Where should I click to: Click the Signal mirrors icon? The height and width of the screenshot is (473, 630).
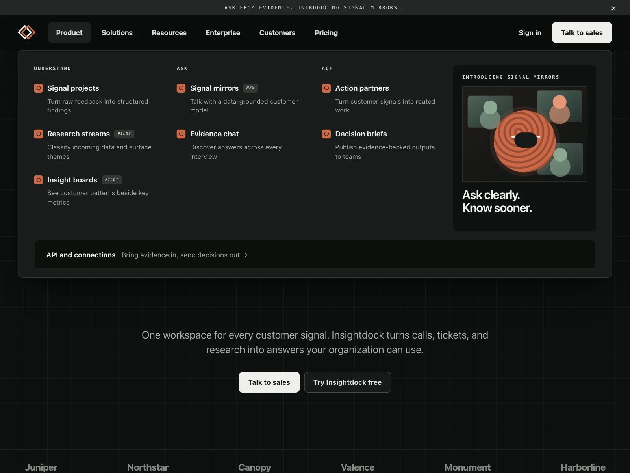(181, 88)
